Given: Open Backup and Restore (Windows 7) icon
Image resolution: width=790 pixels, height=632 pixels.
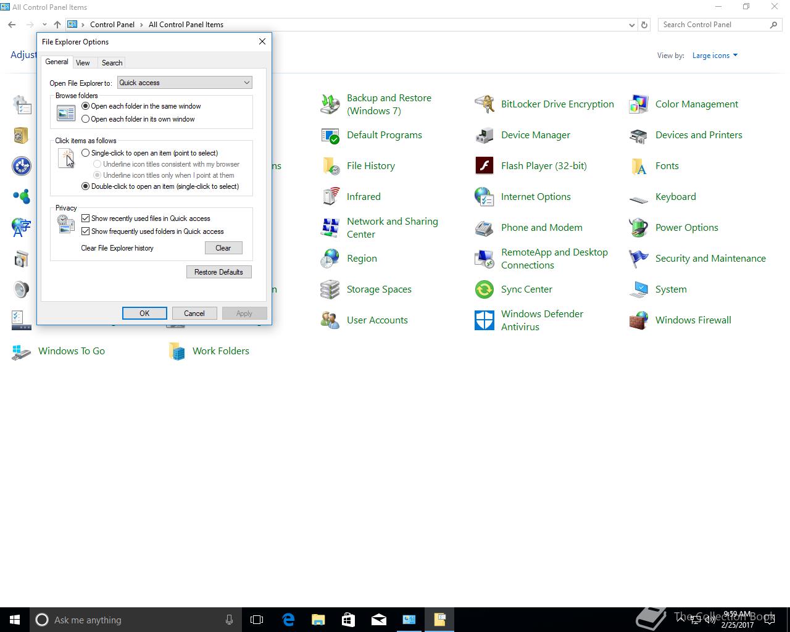Looking at the screenshot, I should pos(330,104).
